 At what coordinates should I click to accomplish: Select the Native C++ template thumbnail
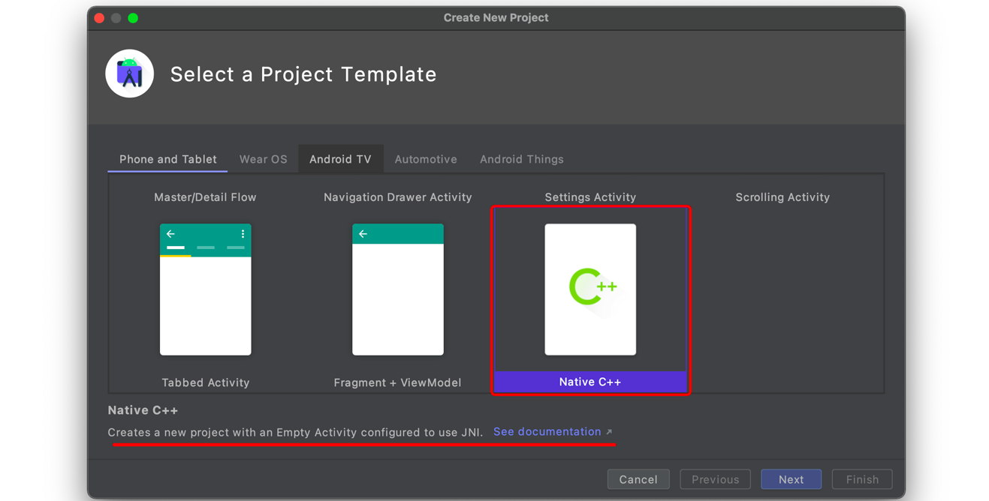coord(590,289)
